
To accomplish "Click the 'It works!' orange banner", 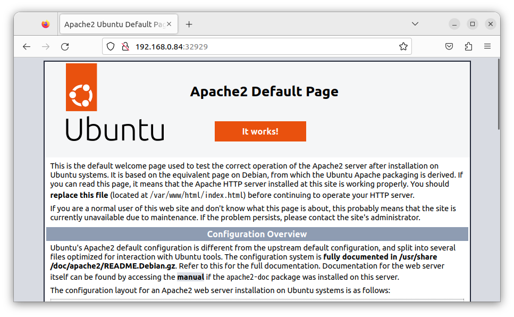I will [260, 131].
